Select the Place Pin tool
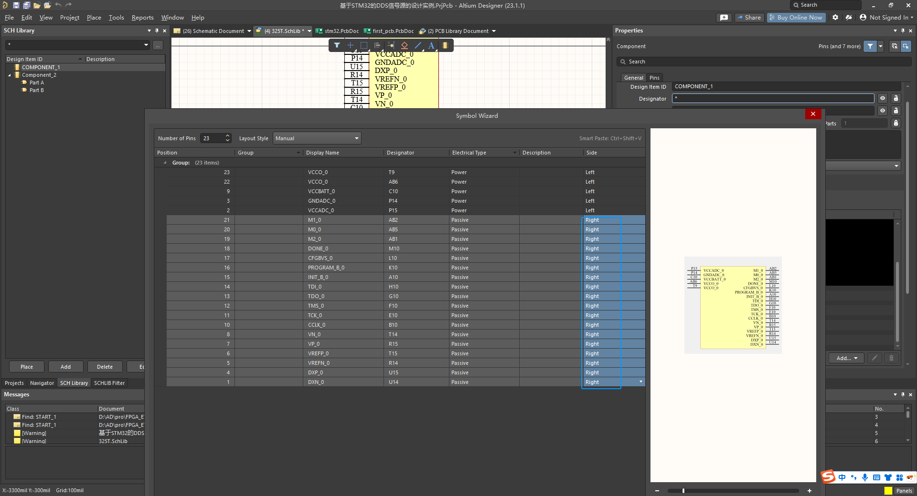The image size is (917, 496). (x=391, y=45)
